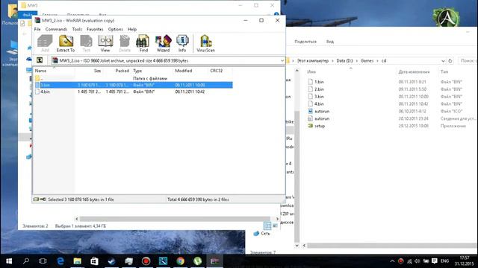Click the volume icon in system tray
The height and width of the screenshot is (268, 478).
coord(418,261)
